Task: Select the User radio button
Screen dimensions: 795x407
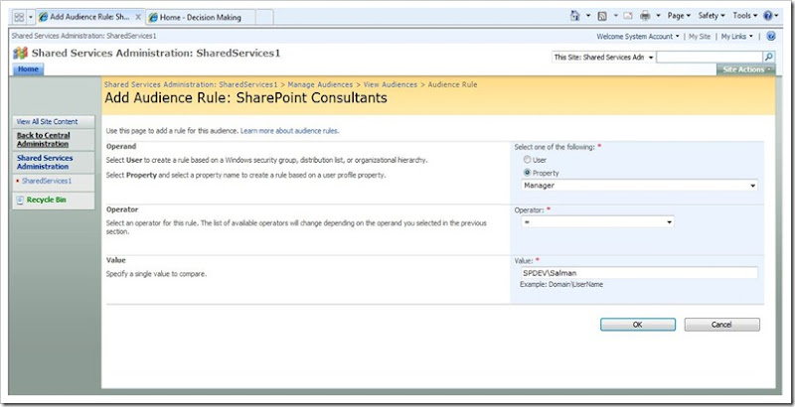Action: [528, 160]
